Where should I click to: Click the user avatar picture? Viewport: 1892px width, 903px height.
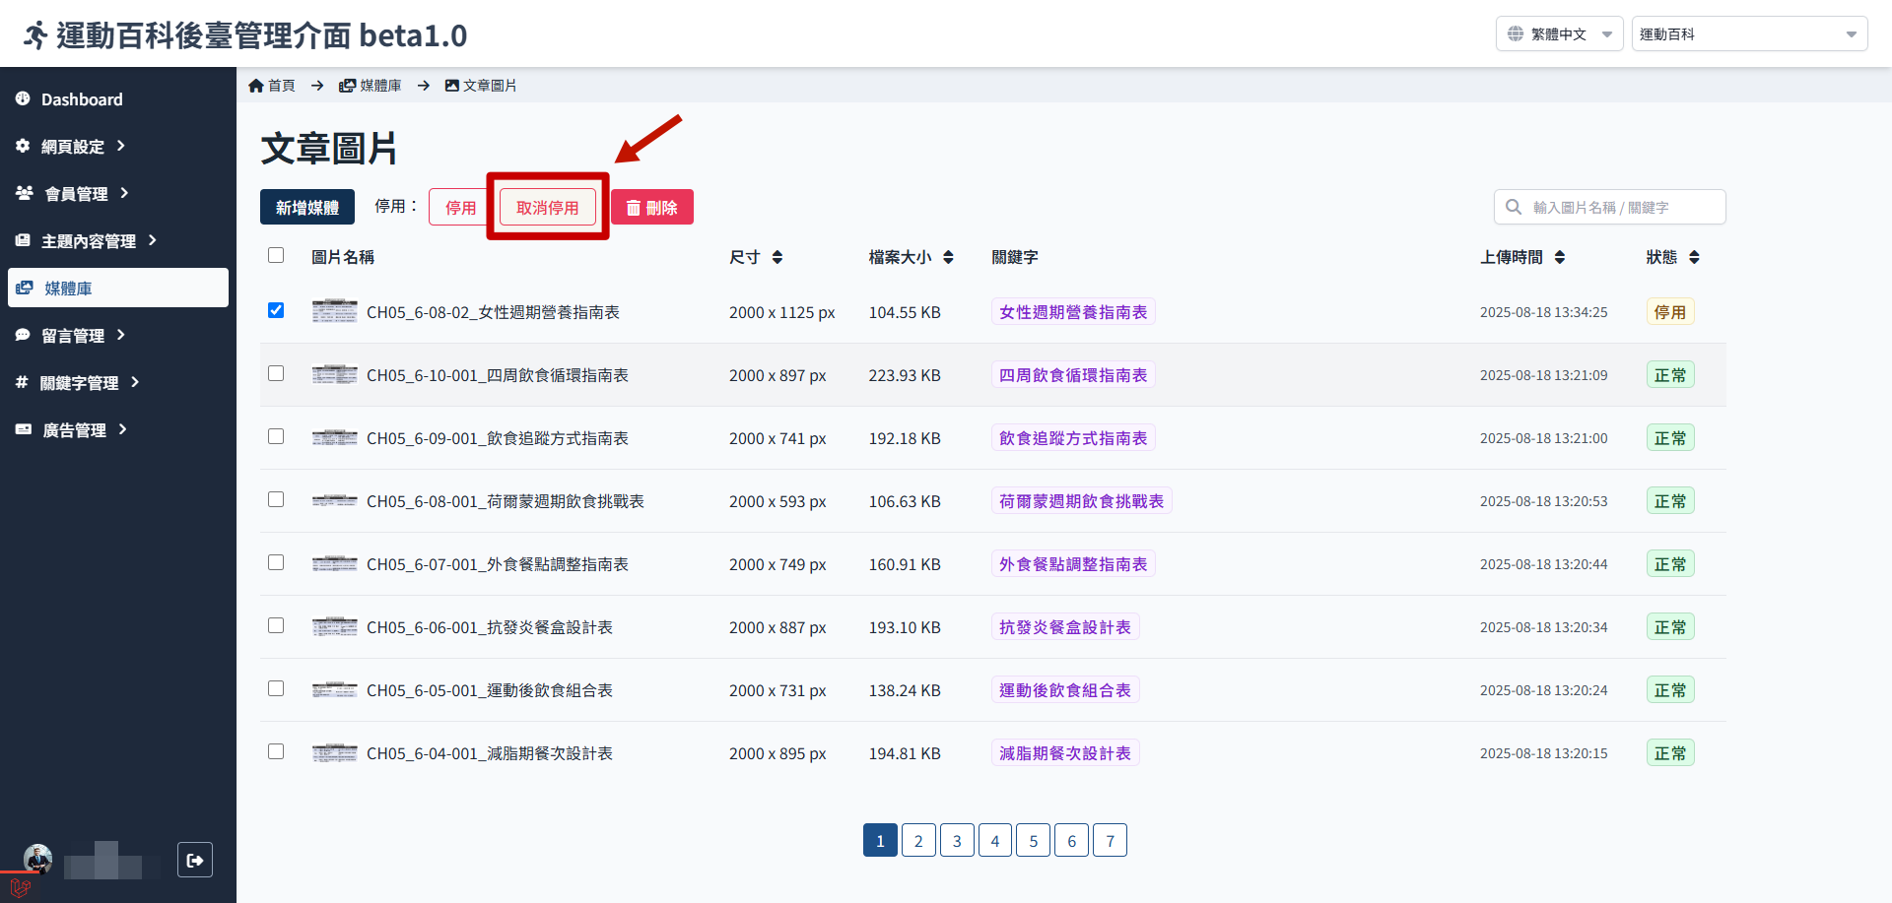[x=37, y=859]
